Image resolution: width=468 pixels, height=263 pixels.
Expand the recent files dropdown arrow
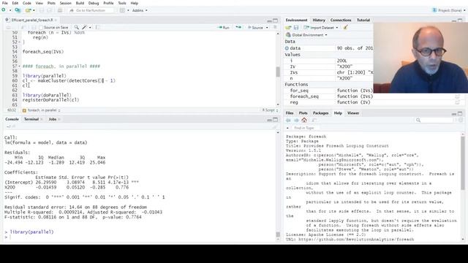pos(34,10)
